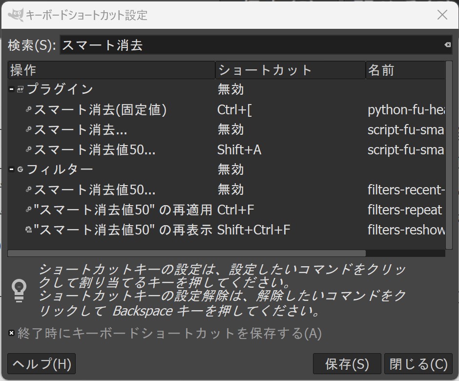The width and height of the screenshot is (459, 381).
Task: Sort by the 名前 column header
Action: coord(405,70)
